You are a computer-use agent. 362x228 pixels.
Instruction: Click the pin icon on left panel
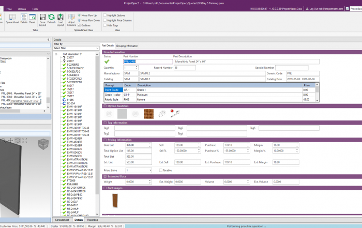[x=48, y=40]
